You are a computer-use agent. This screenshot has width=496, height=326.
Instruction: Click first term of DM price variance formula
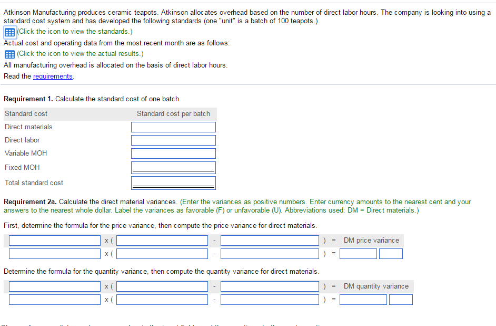coord(55,241)
